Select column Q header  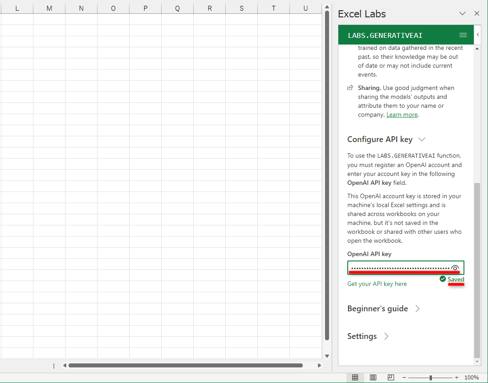(x=177, y=8)
